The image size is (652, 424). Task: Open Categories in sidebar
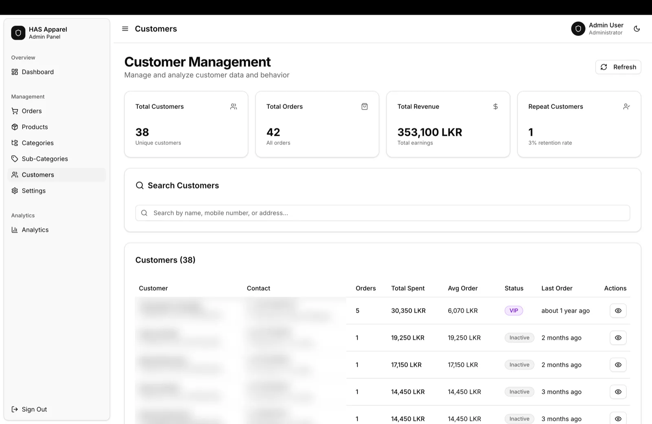tap(57, 143)
